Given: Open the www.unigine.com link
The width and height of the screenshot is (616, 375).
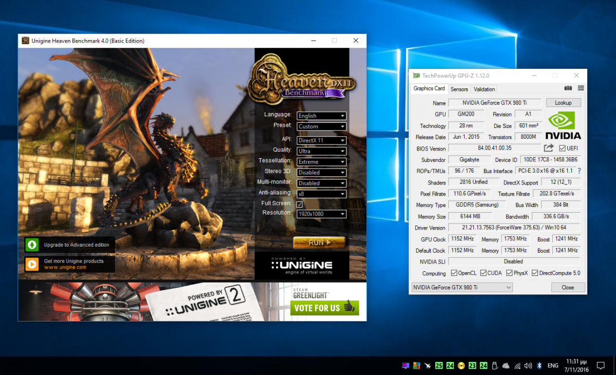Looking at the screenshot, I should [x=65, y=267].
